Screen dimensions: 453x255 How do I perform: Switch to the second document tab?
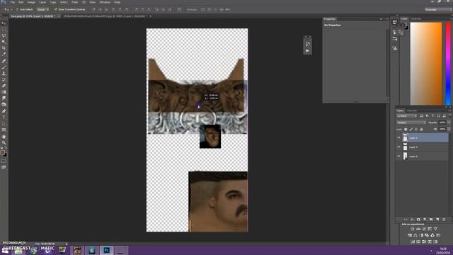click(x=105, y=16)
